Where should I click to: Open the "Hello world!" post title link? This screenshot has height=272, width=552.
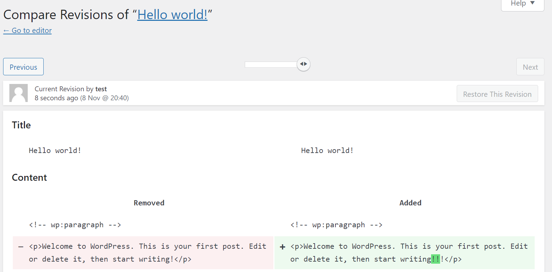(x=172, y=15)
